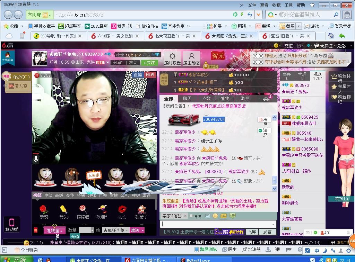Expand the 家族 family dropdown arrow
This screenshot has height=262, width=355.
pyautogui.click(x=107, y=62)
